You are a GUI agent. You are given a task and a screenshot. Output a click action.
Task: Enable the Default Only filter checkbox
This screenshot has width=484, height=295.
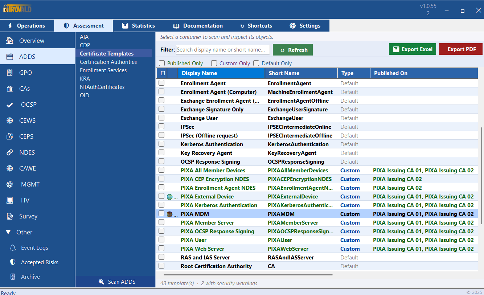pyautogui.click(x=256, y=63)
